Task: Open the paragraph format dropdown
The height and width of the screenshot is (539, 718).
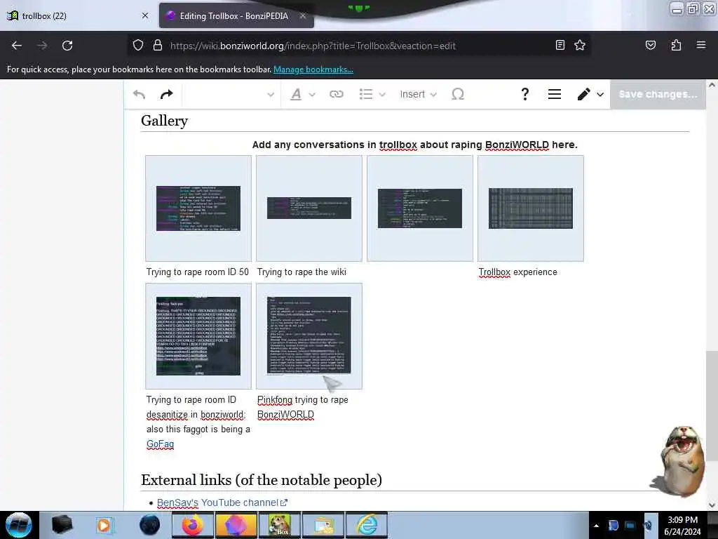Action: [231, 95]
